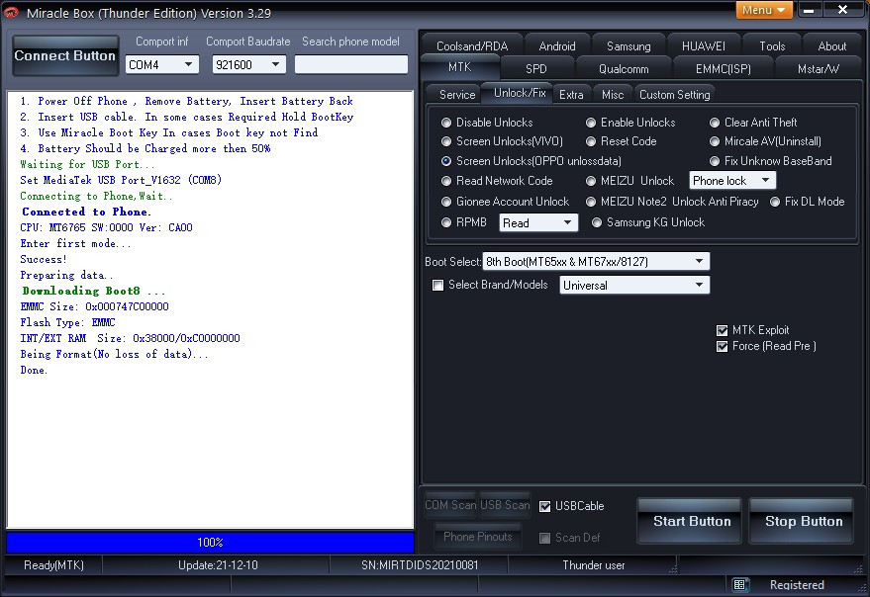Select the Read Network Code radio option
This screenshot has height=597, width=870.
[446, 181]
